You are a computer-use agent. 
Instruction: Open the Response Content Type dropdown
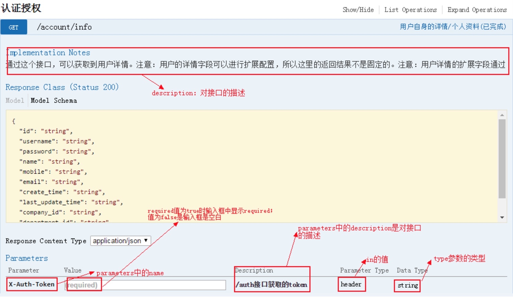120,241
